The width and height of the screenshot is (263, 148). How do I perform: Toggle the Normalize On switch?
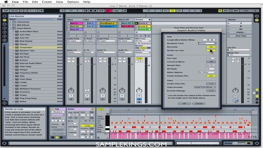tap(211, 47)
